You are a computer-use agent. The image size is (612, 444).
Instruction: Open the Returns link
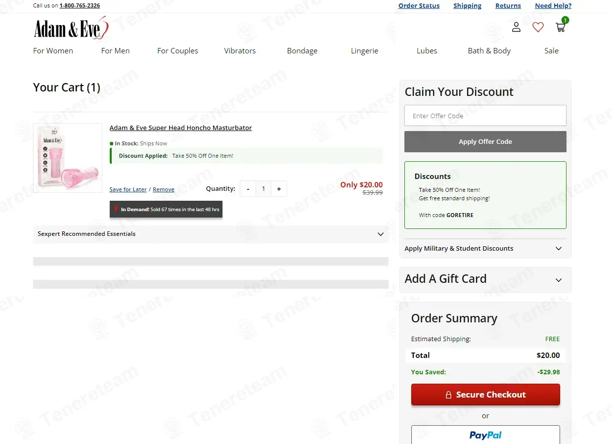pos(508,6)
